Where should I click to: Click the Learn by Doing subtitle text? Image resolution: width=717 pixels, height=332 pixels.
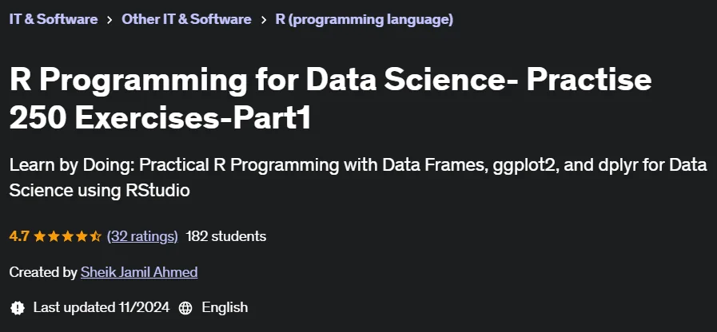tap(358, 178)
